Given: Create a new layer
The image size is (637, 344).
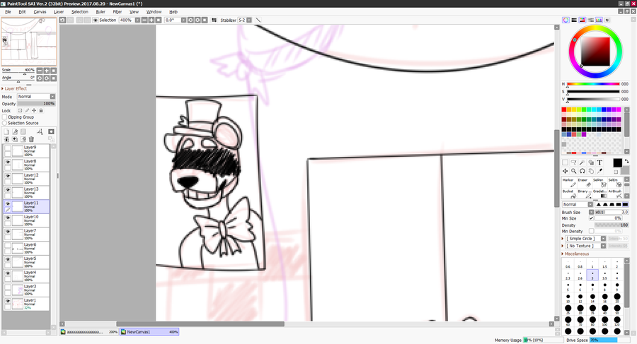Looking at the screenshot, I should pos(6,131).
